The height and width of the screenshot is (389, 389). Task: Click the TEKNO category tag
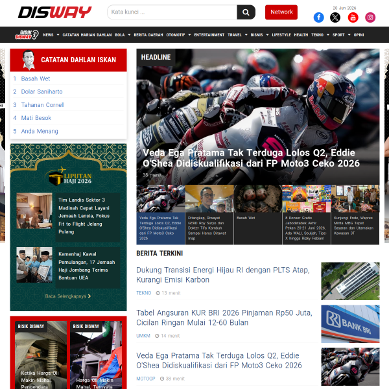144,293
